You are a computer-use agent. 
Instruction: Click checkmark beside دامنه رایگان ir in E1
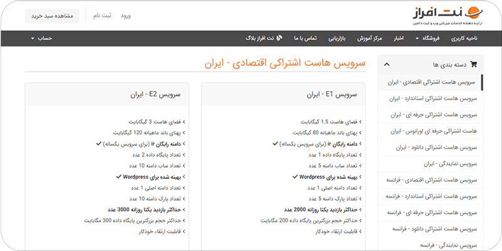[275, 144]
